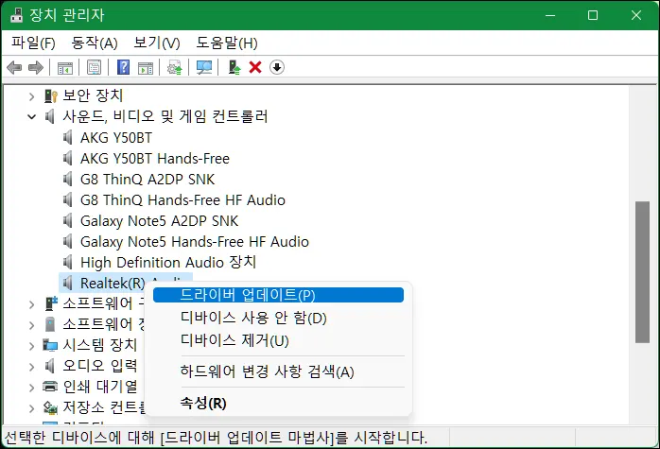Click the scan hardware changes monitor icon
660x449 pixels.
pos(204,67)
